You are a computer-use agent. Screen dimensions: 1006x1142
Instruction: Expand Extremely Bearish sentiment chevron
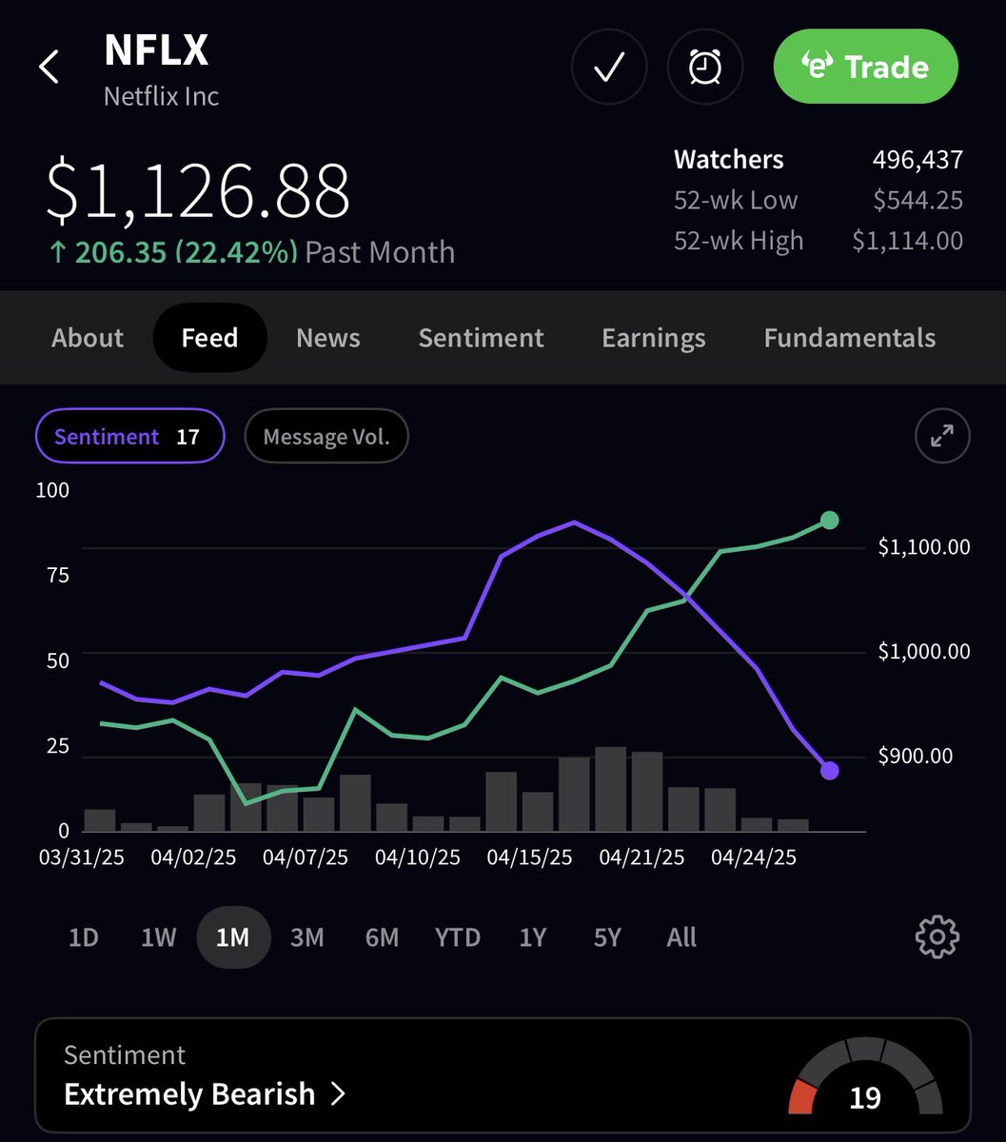click(x=337, y=1094)
